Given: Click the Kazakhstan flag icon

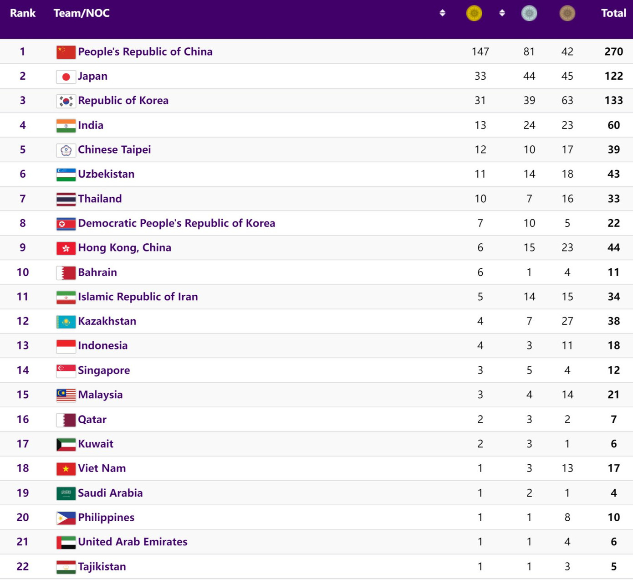Looking at the screenshot, I should (x=66, y=322).
